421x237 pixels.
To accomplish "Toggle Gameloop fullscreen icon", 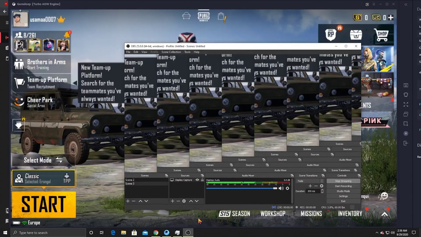I will point(406,104).
